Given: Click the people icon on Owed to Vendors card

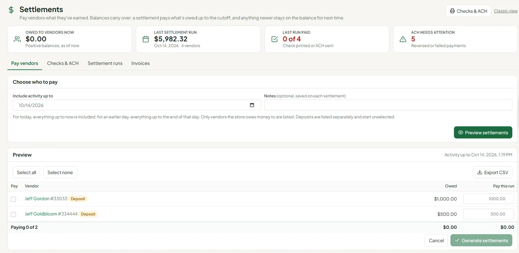Looking at the screenshot, I should click(17, 39).
